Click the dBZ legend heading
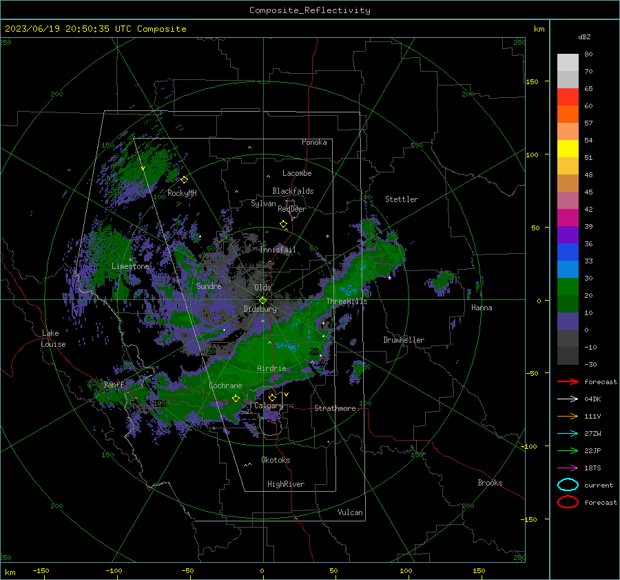The height and width of the screenshot is (580, 620). [584, 37]
